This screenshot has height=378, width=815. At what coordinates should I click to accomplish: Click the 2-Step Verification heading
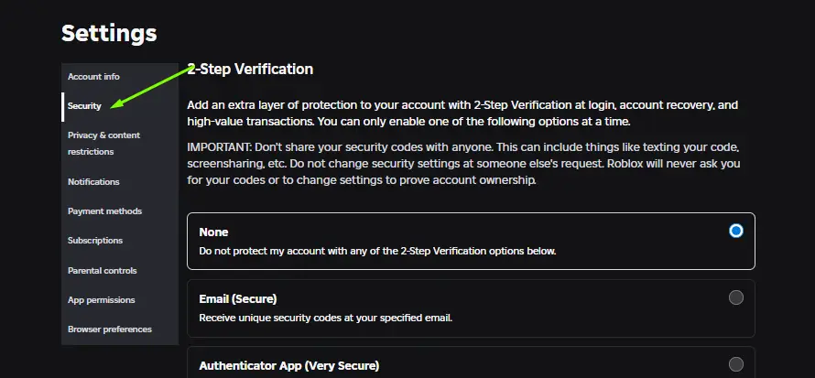coord(250,70)
